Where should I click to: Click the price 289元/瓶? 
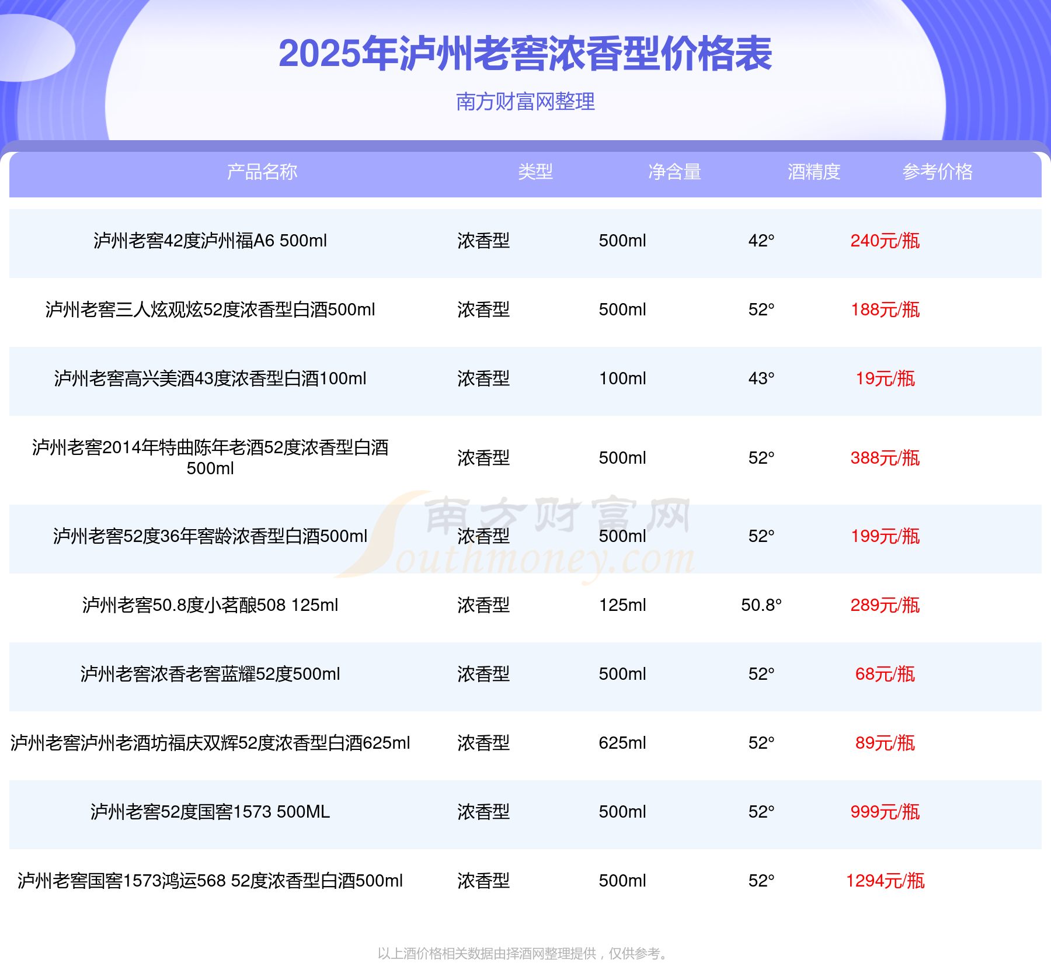885,605
